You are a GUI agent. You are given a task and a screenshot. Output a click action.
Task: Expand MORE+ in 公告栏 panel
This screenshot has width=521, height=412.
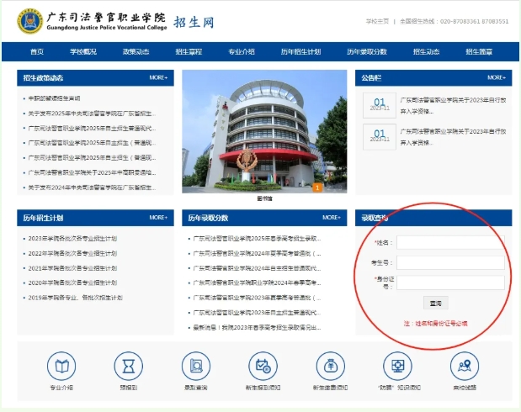point(496,77)
